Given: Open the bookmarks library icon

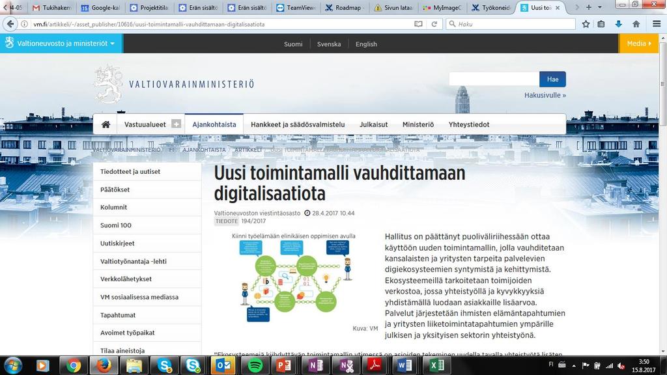Looking at the screenshot, I should click(x=601, y=24).
